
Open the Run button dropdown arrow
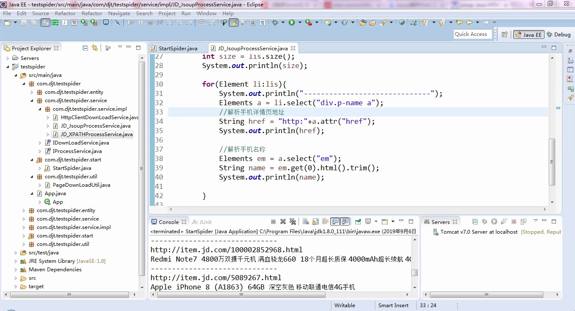pyautogui.click(x=300, y=22)
